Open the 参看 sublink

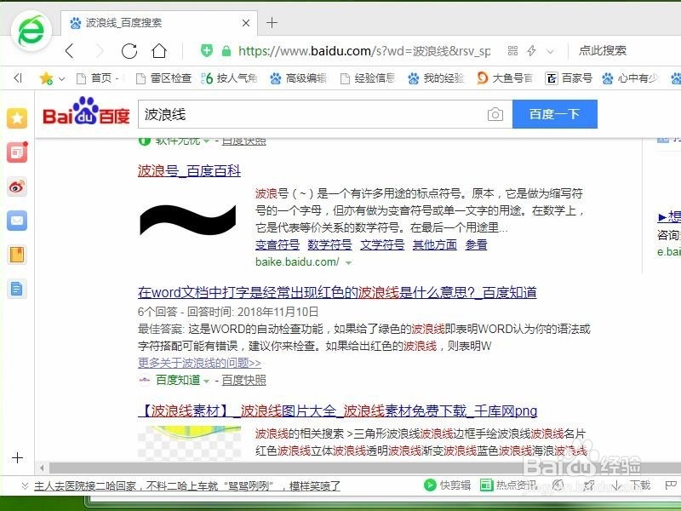476,244
